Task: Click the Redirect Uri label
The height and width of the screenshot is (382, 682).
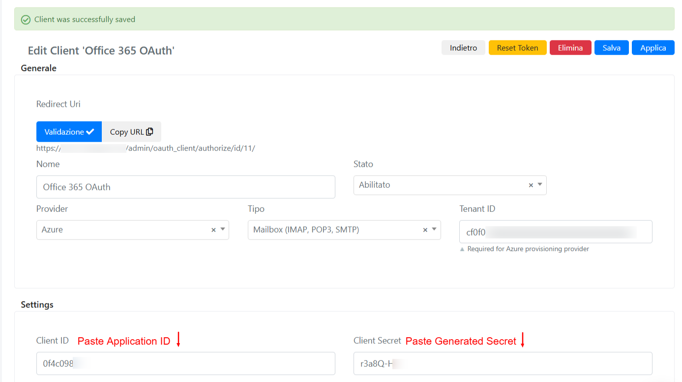Action: coord(58,104)
